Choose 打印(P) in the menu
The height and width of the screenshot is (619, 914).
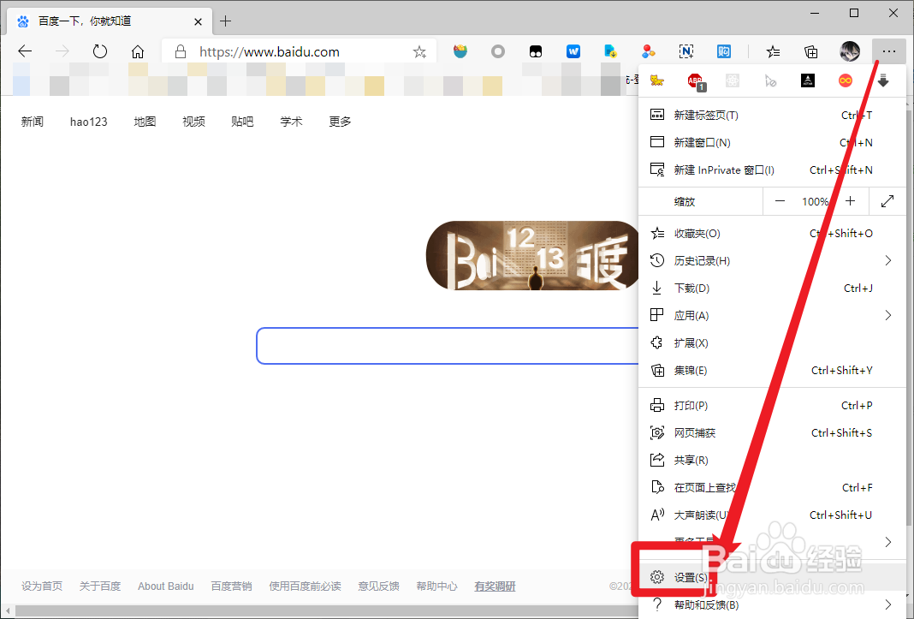772,406
